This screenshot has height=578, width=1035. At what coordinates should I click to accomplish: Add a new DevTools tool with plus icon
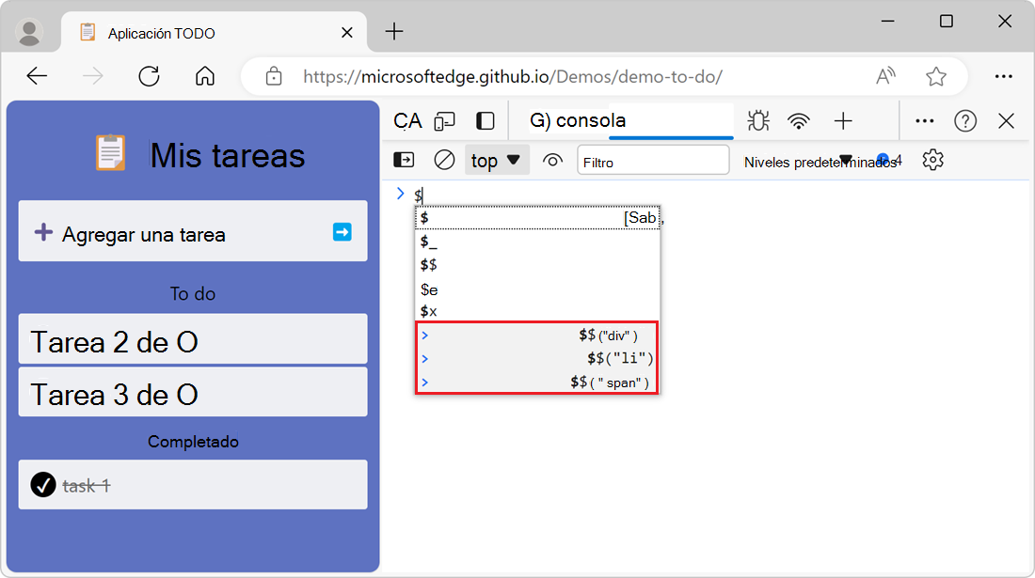[843, 120]
